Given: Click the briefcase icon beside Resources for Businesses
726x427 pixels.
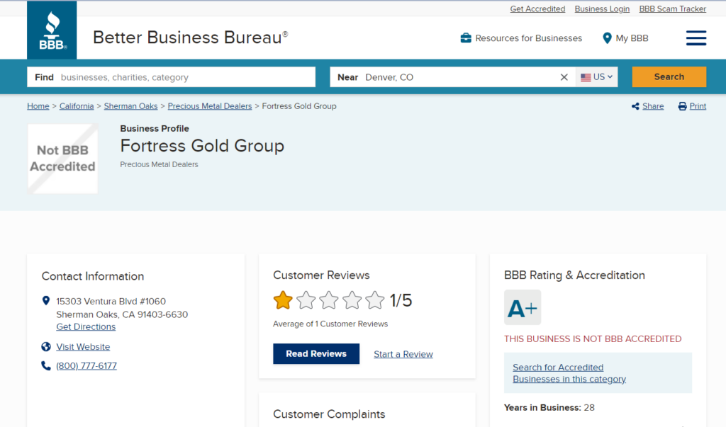Looking at the screenshot, I should [466, 38].
